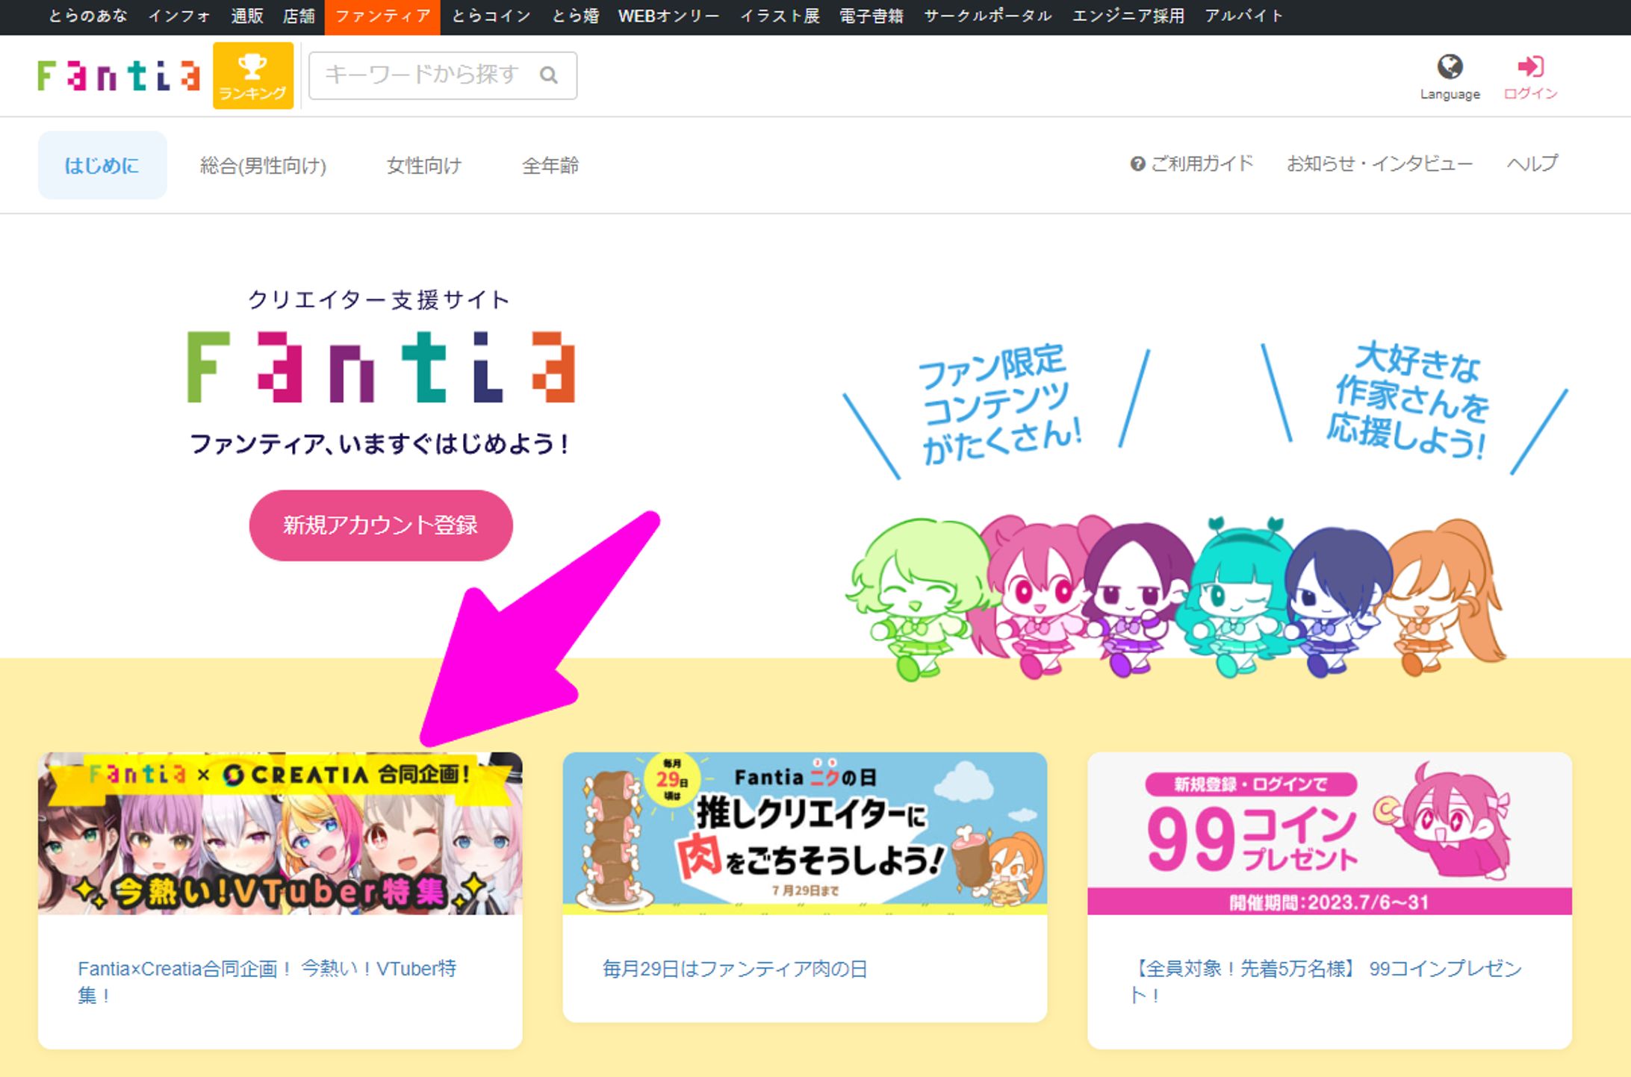Viewport: 1631px width, 1077px height.
Task: Open とらコイン from the top menu
Action: pos(489,15)
